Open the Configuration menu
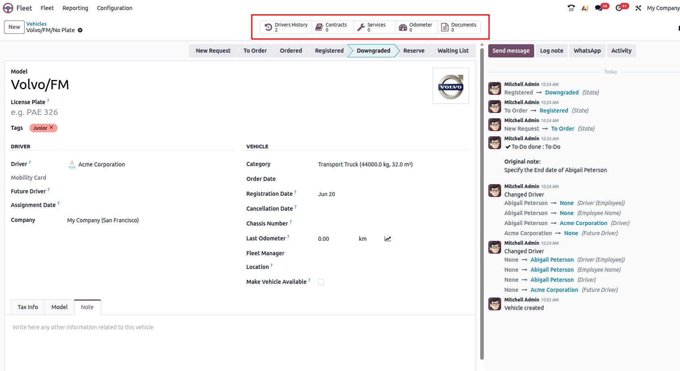The image size is (680, 371). coord(114,8)
